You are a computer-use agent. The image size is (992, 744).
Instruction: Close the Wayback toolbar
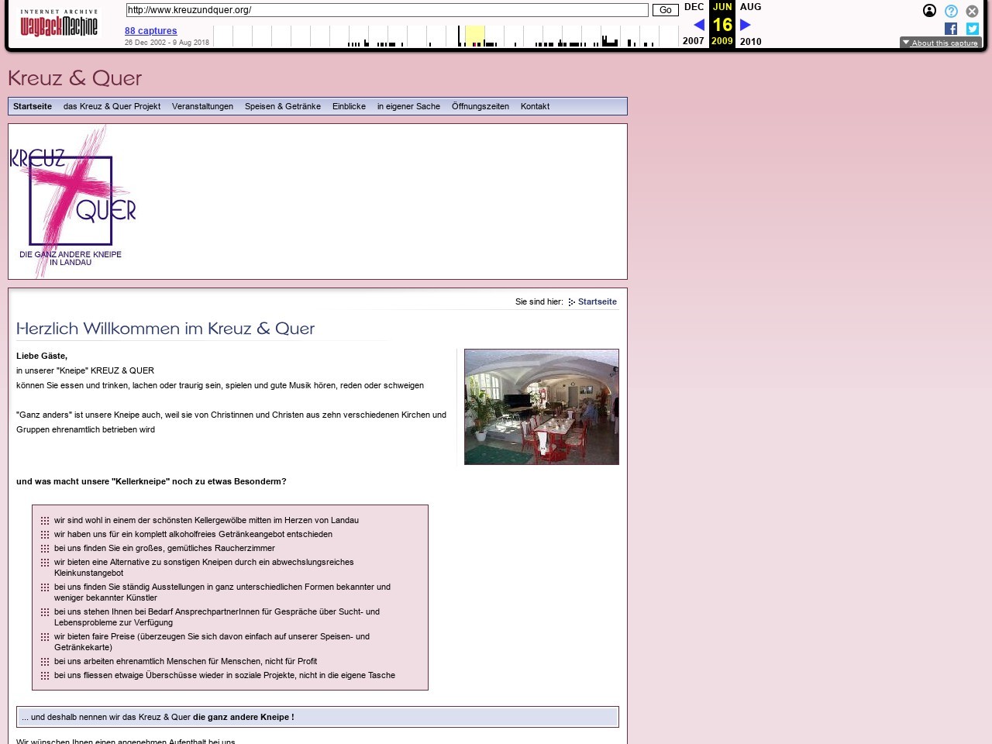(x=972, y=11)
